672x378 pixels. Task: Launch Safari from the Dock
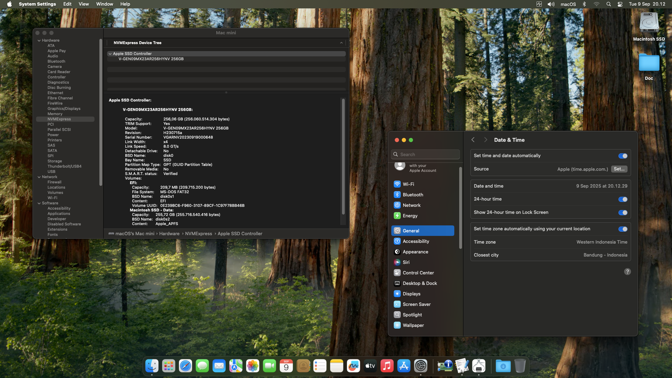(x=185, y=366)
